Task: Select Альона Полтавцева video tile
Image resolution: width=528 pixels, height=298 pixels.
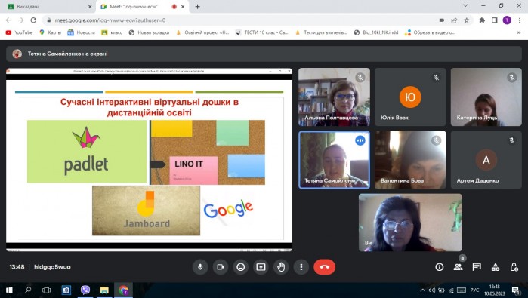Action: 334,97
